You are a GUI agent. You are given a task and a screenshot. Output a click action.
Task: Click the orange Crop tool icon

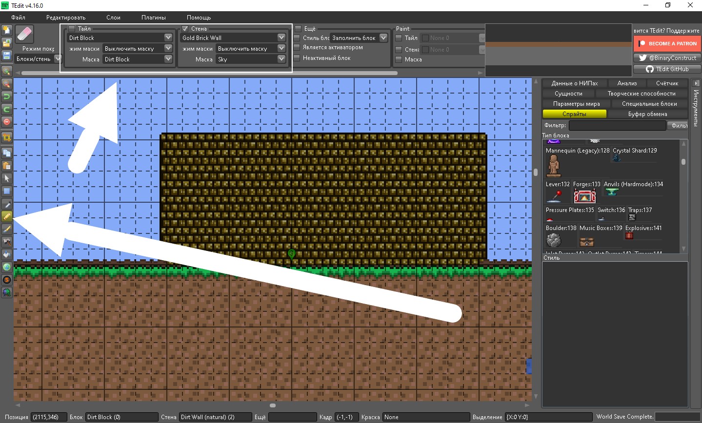[7, 137]
